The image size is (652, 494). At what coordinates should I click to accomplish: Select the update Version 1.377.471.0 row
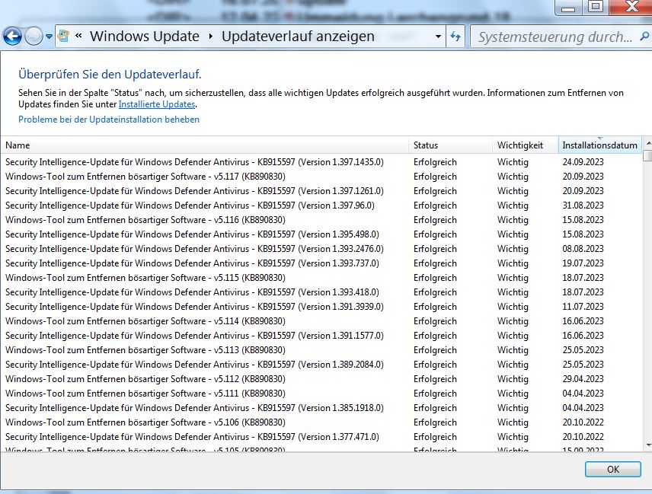pos(321,437)
